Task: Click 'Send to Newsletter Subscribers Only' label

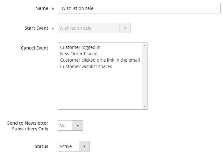Action: tap(28, 126)
